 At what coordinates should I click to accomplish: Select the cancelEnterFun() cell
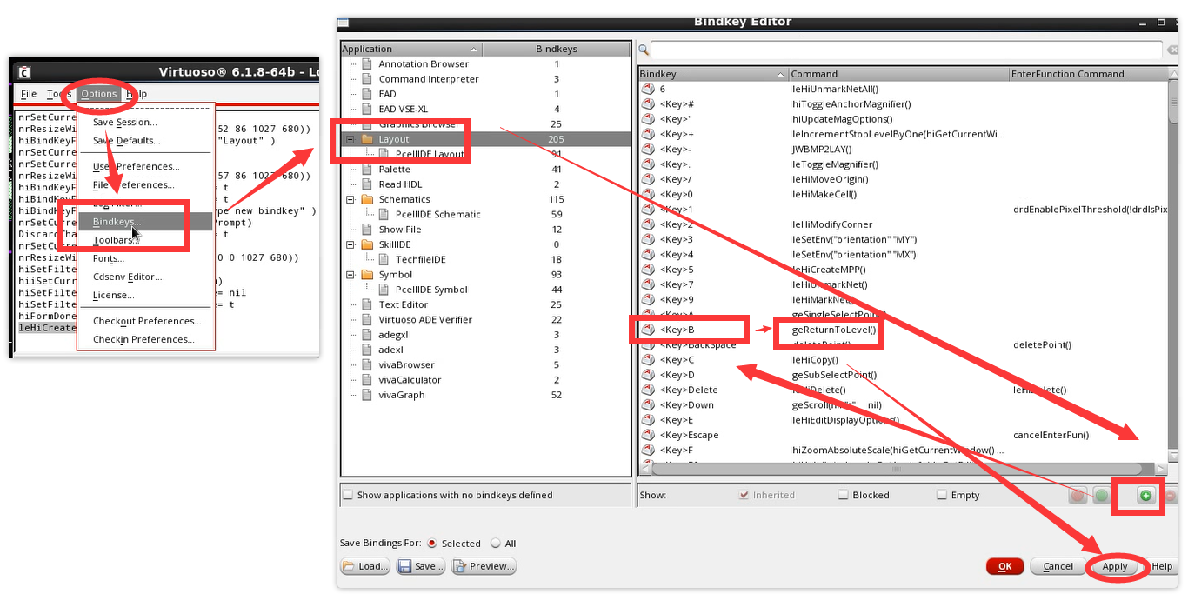[1051, 435]
